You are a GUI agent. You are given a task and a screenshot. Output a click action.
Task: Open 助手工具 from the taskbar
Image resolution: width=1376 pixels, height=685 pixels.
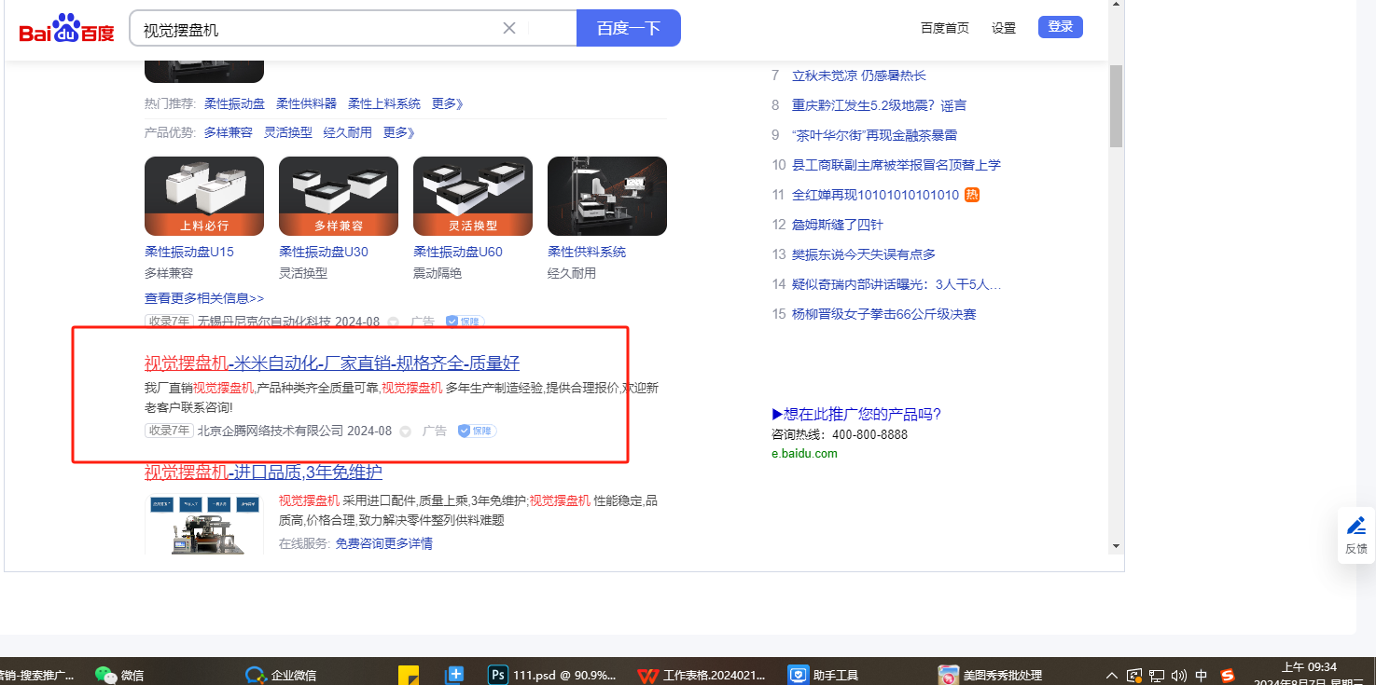point(823,675)
